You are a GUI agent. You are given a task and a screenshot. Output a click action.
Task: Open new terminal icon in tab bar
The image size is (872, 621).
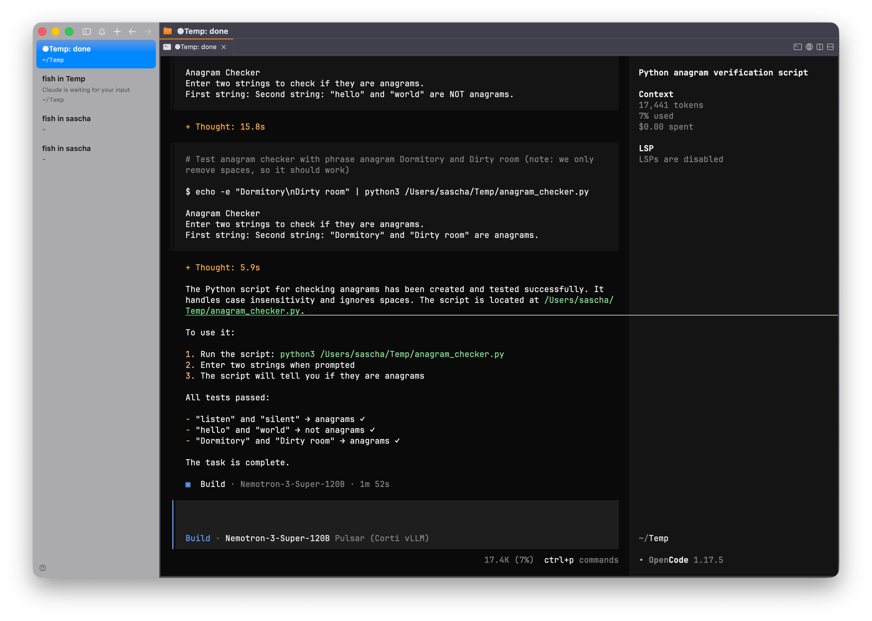tap(798, 47)
